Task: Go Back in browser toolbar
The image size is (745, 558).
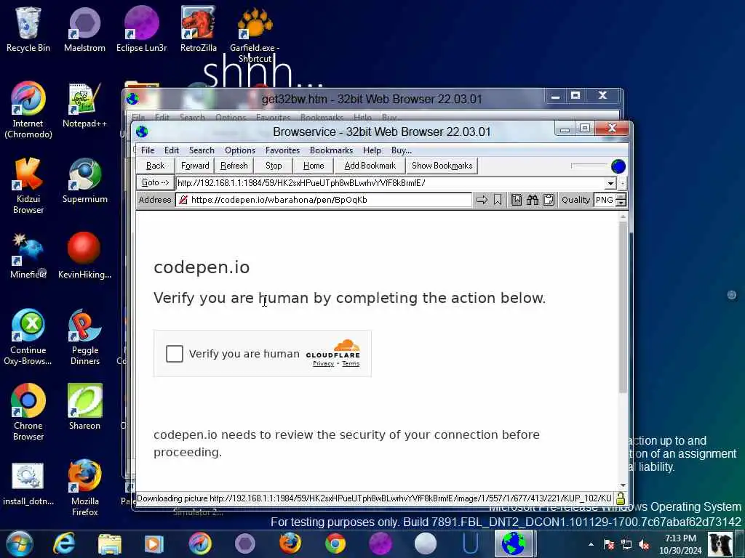Action: point(156,166)
